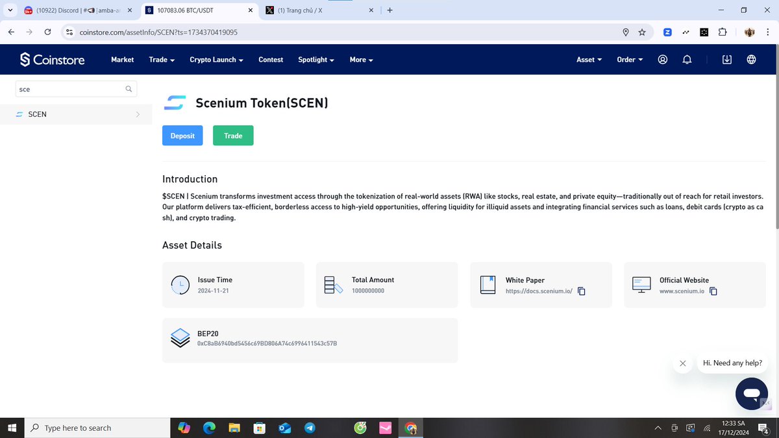Open the Market menu item
This screenshot has height=438, width=779.
[122, 60]
